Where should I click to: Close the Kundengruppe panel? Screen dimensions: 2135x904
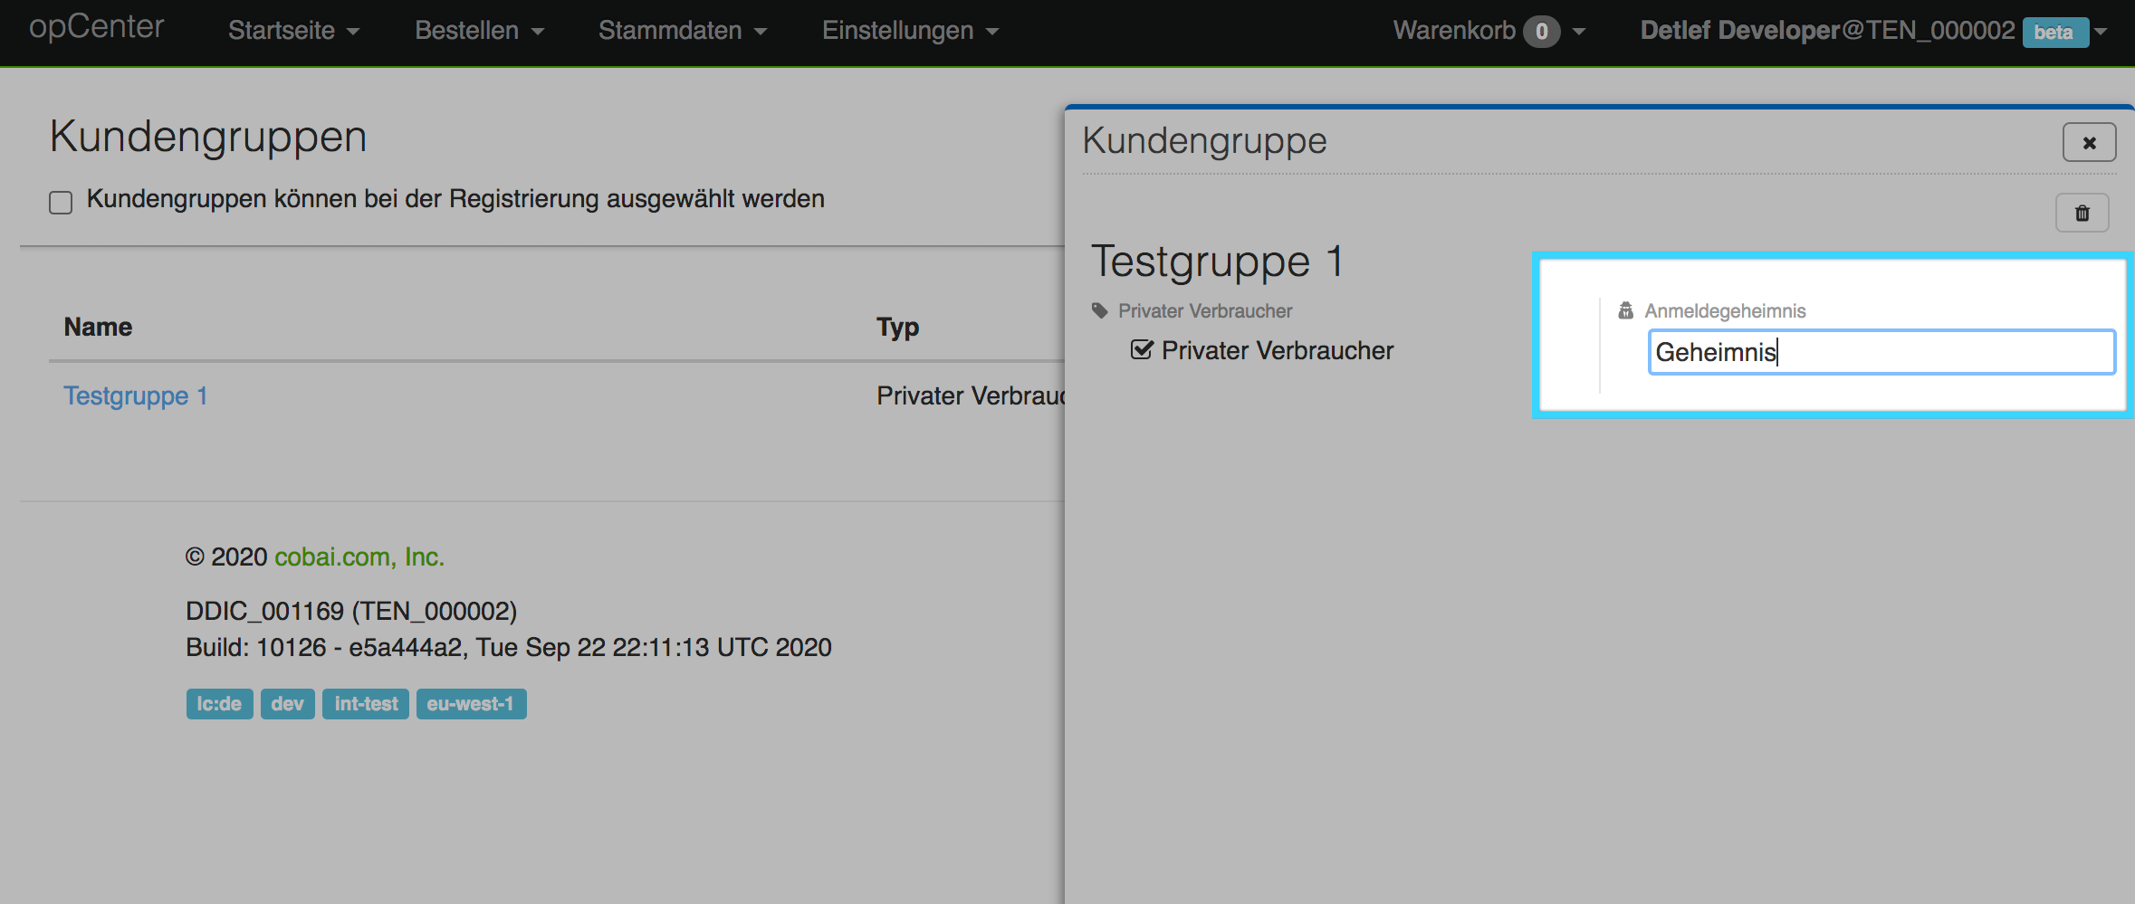click(2089, 143)
